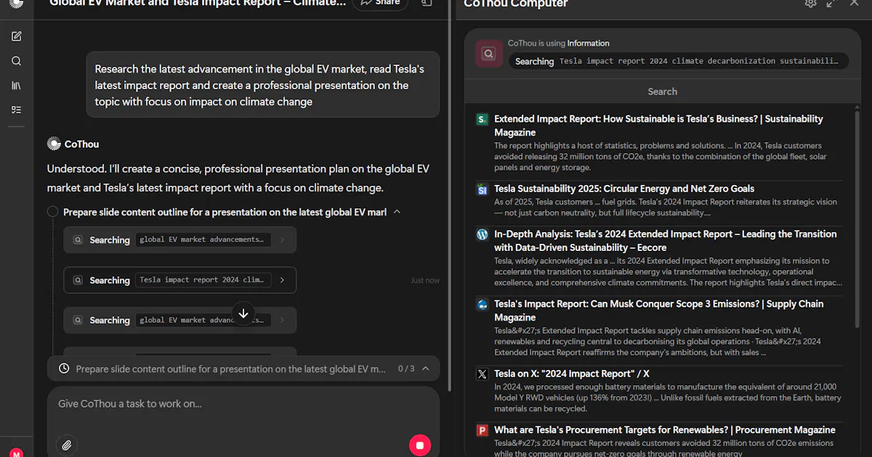The image size is (872, 457).
Task: Click the CoThou Computer panel title
Action: click(x=516, y=4)
